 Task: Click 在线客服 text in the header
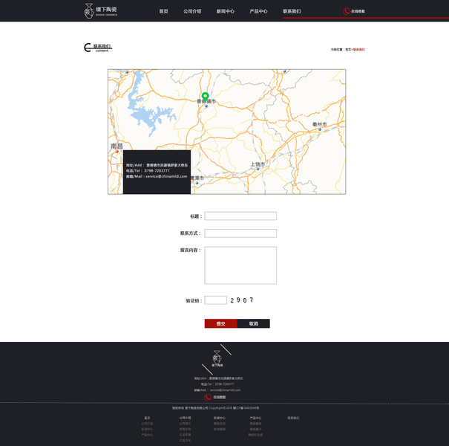click(x=358, y=11)
